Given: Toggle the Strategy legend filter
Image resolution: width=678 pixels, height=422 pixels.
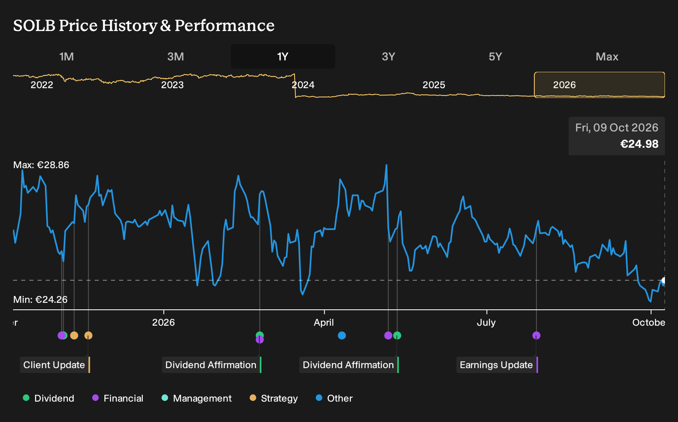Looking at the screenshot, I should (274, 398).
